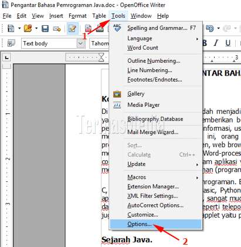Click the Export as PDF icon
The height and width of the screenshot is (247, 241).
(88, 29)
